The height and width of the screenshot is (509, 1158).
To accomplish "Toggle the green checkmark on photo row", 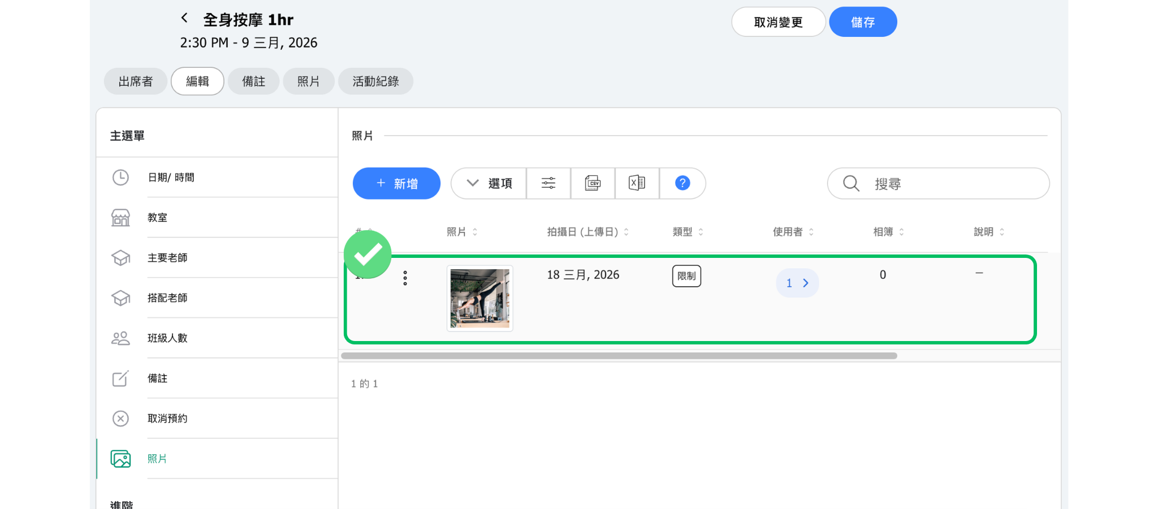I will [368, 255].
